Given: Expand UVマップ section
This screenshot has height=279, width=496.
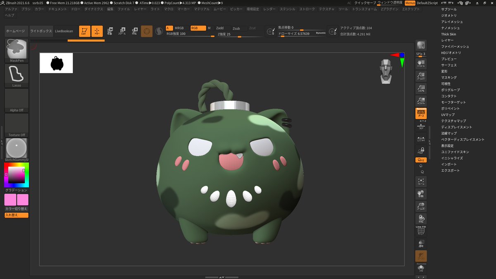Looking at the screenshot, I should pos(448,114).
